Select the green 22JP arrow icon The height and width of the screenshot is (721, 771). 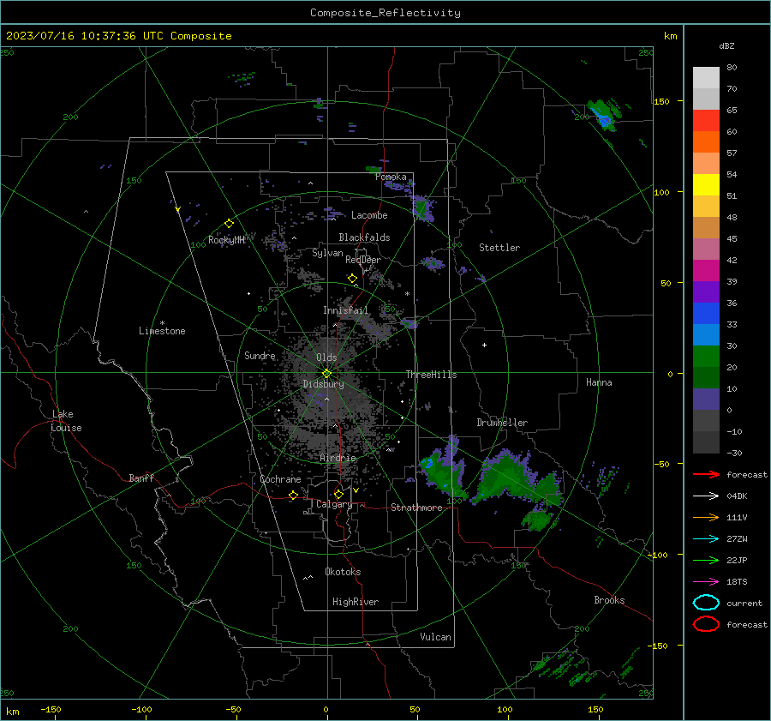coord(706,560)
